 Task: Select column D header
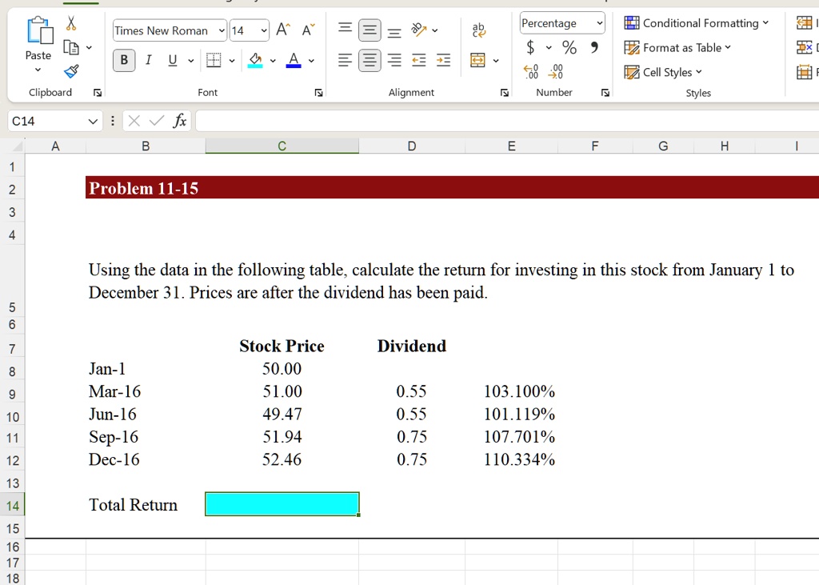click(412, 146)
